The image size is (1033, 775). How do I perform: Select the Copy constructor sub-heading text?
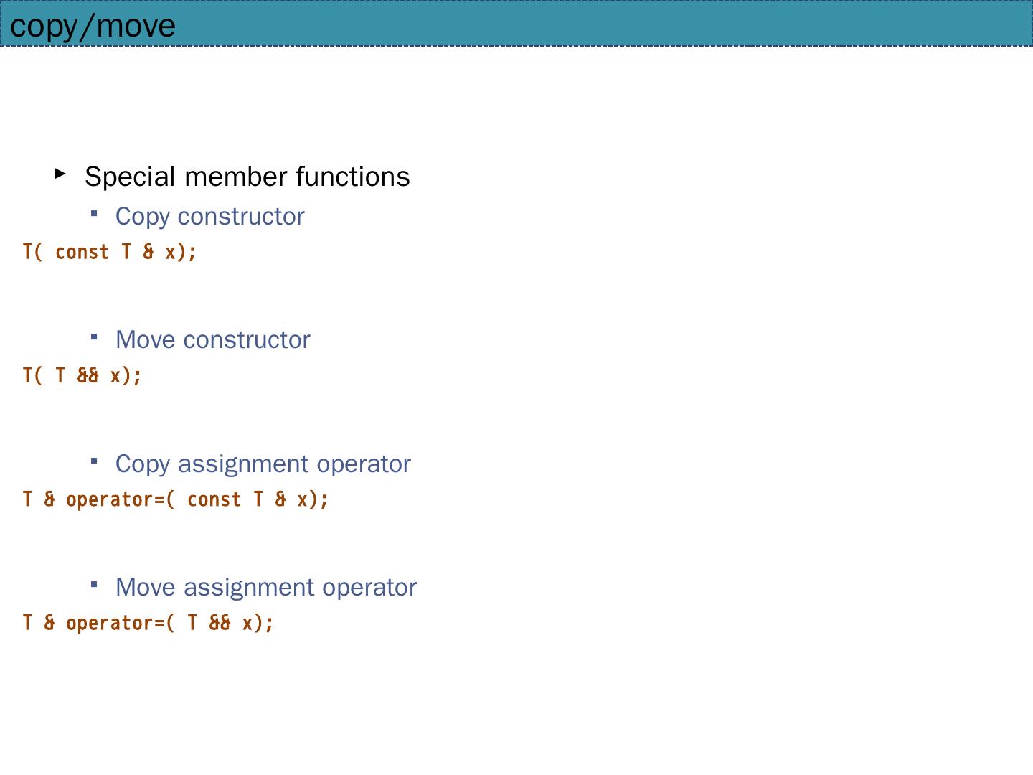click(x=209, y=217)
